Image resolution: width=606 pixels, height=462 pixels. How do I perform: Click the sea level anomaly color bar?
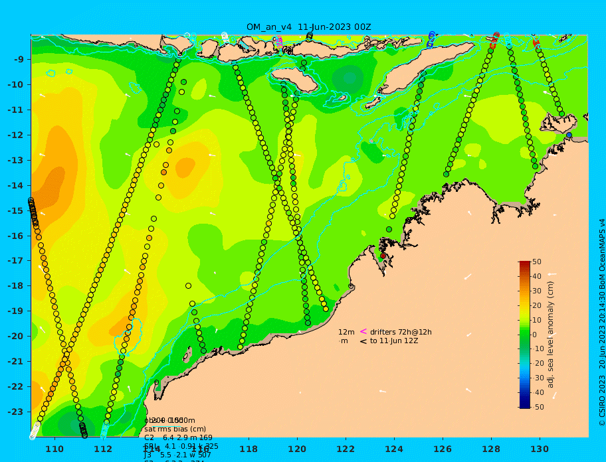525,335
